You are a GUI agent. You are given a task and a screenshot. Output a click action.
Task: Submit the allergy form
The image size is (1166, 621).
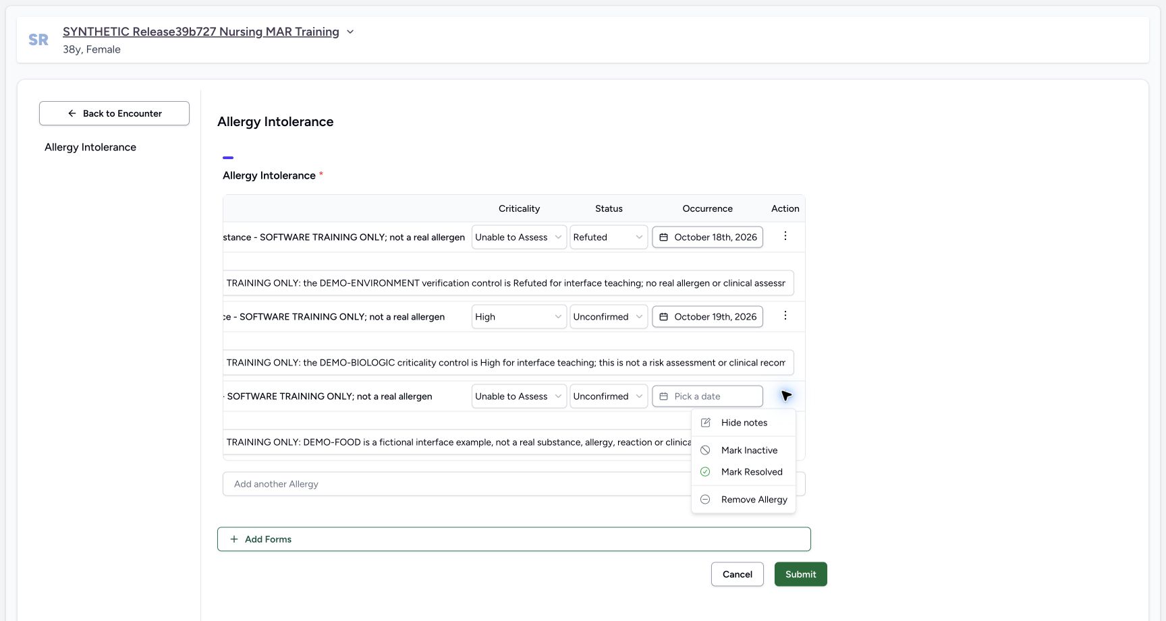[x=801, y=574]
